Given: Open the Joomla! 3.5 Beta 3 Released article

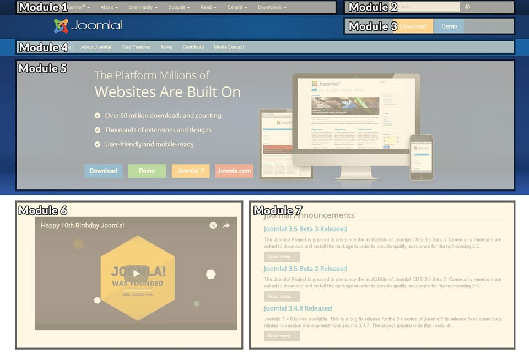Looking at the screenshot, I should [x=305, y=229].
